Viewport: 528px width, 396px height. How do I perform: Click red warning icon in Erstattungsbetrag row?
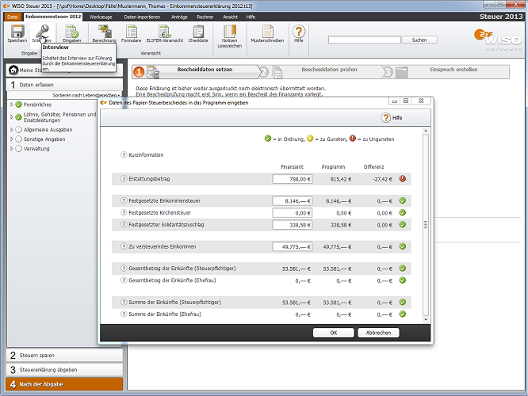click(x=403, y=179)
